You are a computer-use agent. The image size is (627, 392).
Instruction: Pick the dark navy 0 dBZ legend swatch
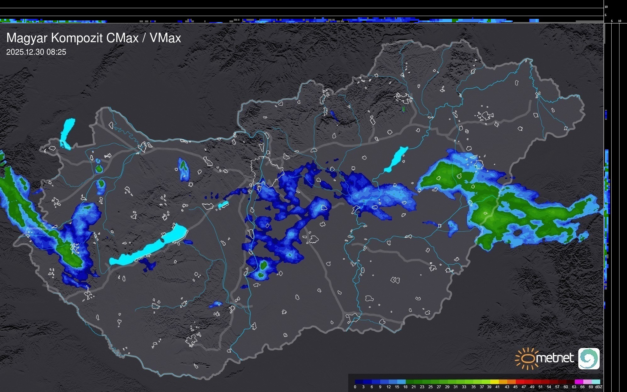tap(359, 382)
